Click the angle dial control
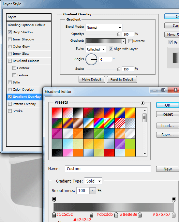Screen dimensions: 179x222 [91, 59]
